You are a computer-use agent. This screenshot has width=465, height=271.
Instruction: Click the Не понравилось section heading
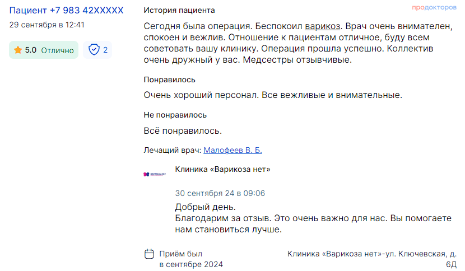click(x=175, y=115)
